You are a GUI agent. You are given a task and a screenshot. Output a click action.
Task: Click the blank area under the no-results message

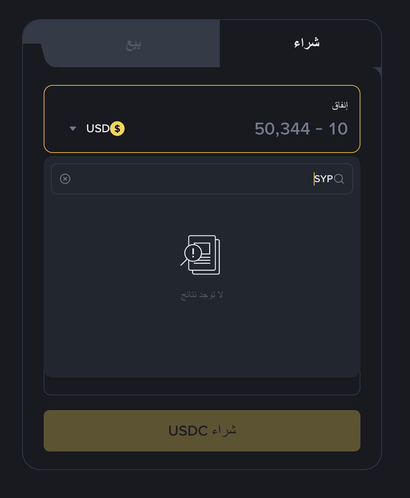pyautogui.click(x=202, y=336)
